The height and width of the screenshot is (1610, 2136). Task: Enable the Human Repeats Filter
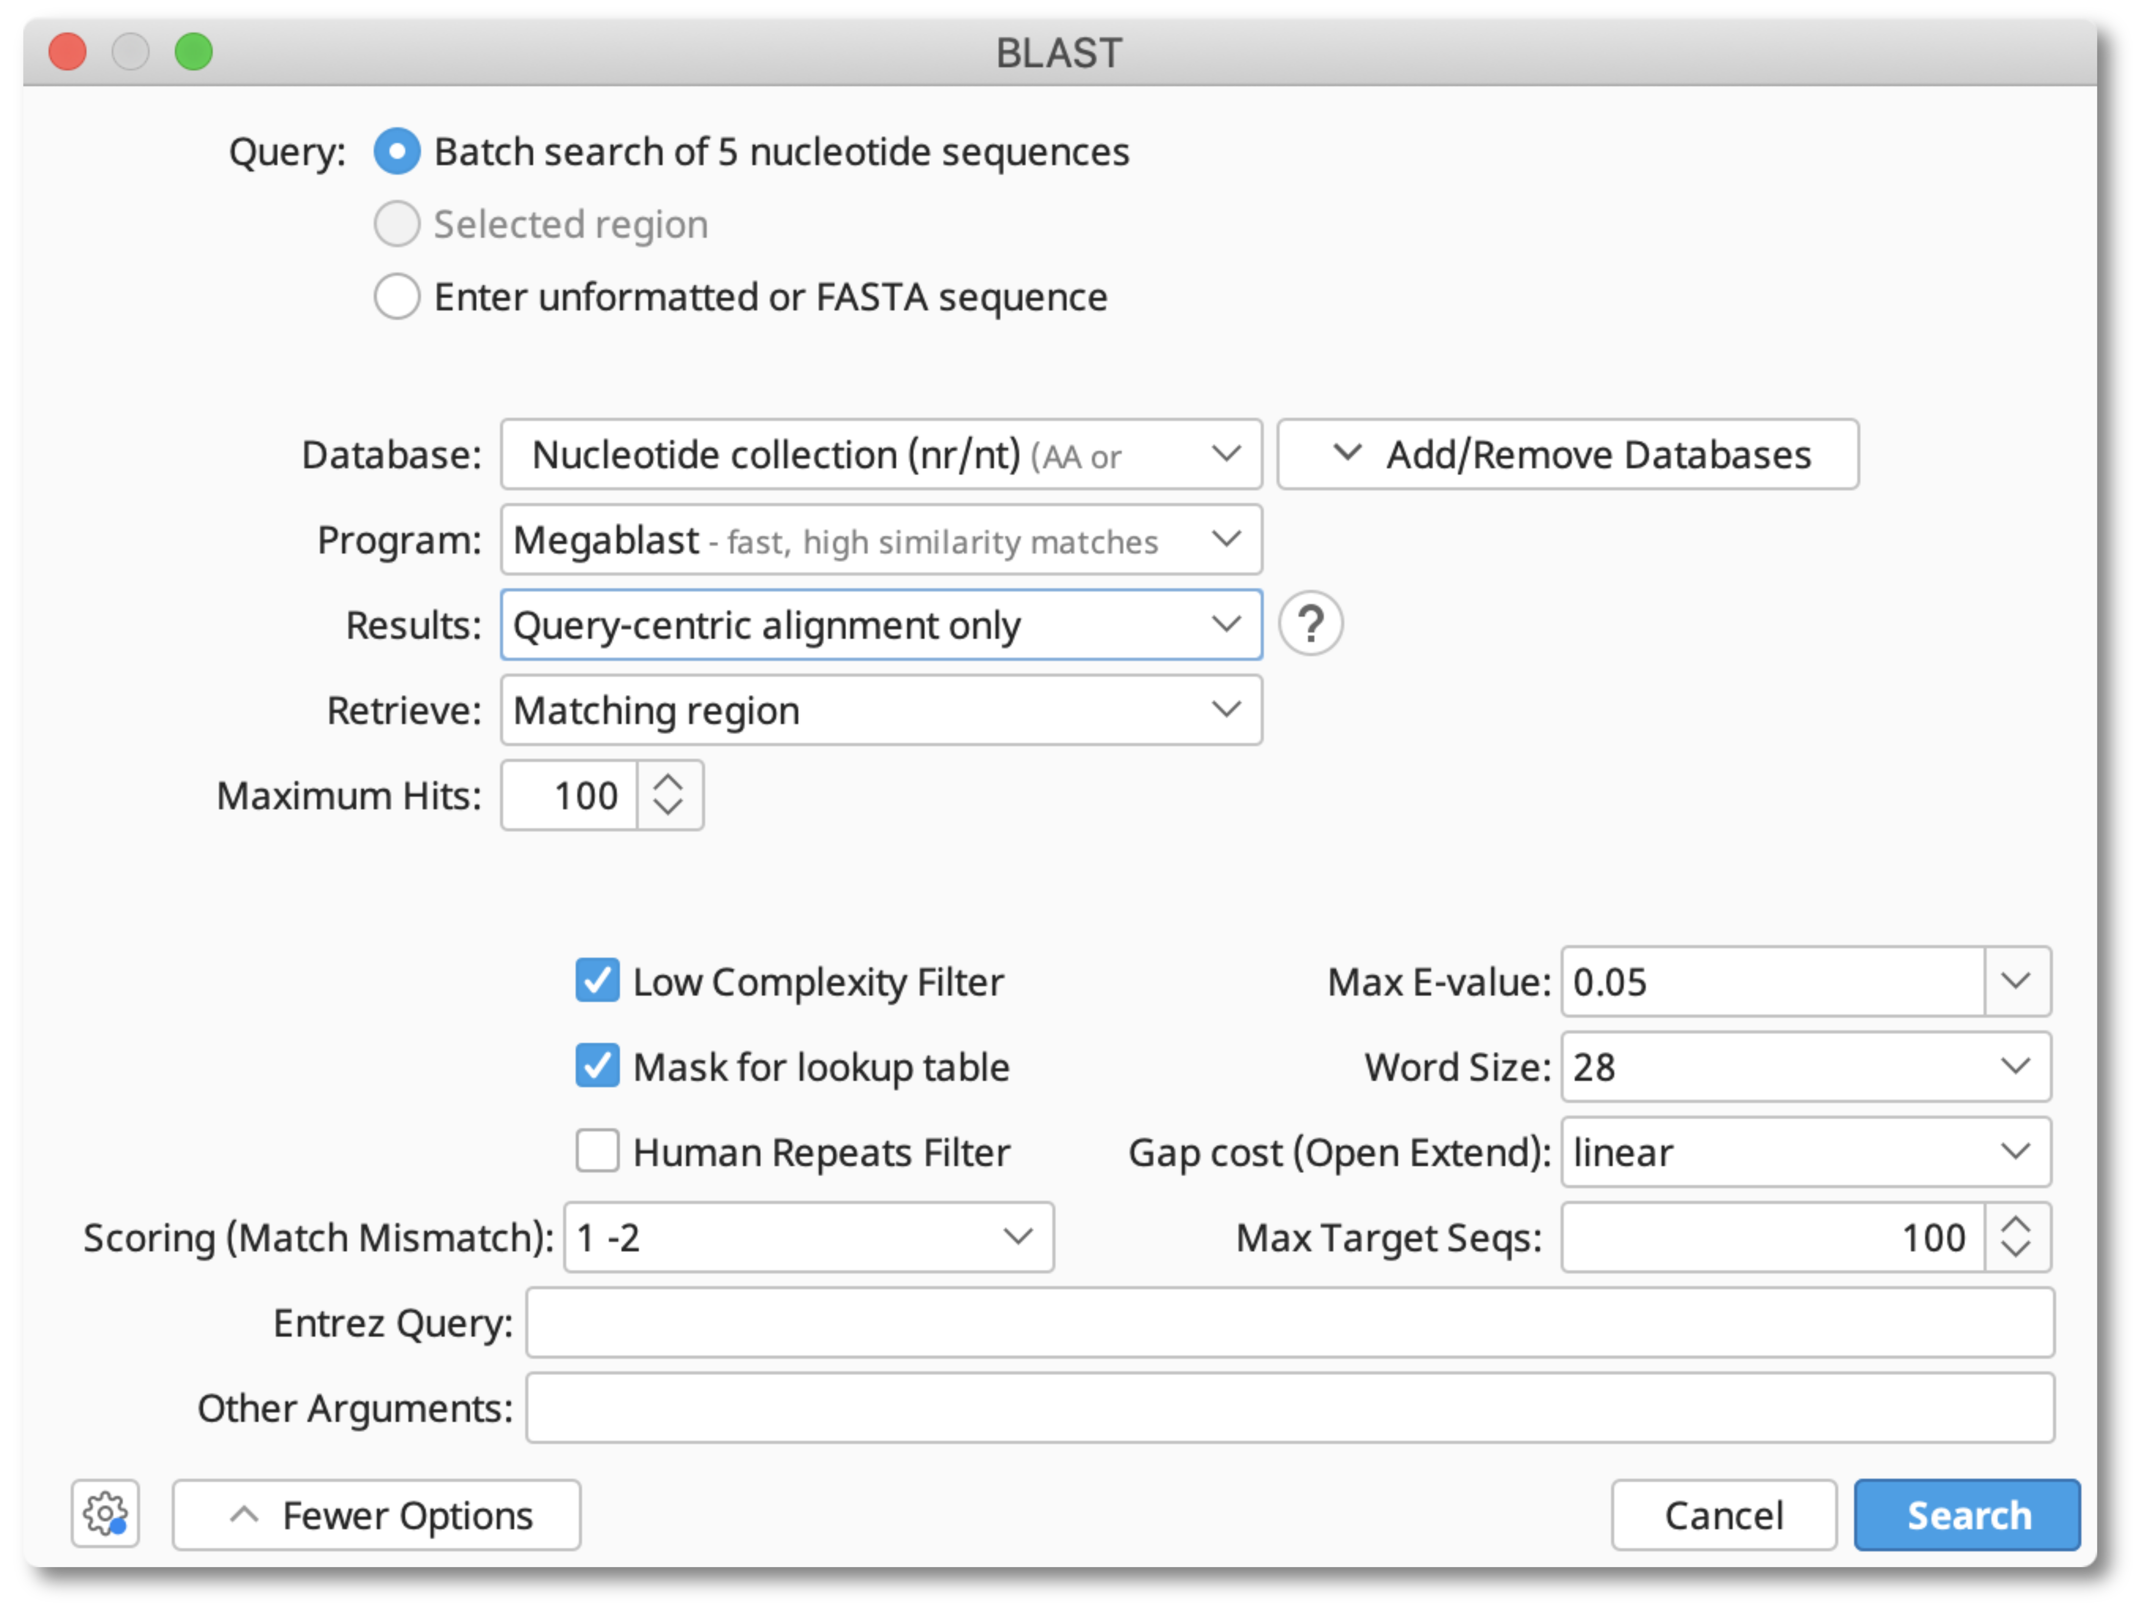[x=598, y=1151]
